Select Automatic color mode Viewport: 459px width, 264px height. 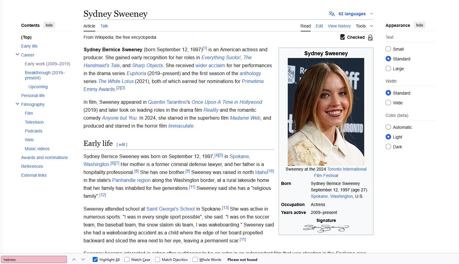(x=388, y=127)
